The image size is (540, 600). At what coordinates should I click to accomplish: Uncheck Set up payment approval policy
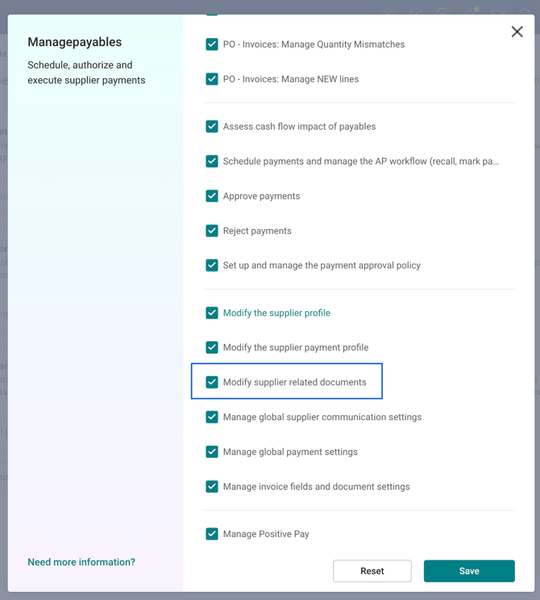tap(212, 265)
